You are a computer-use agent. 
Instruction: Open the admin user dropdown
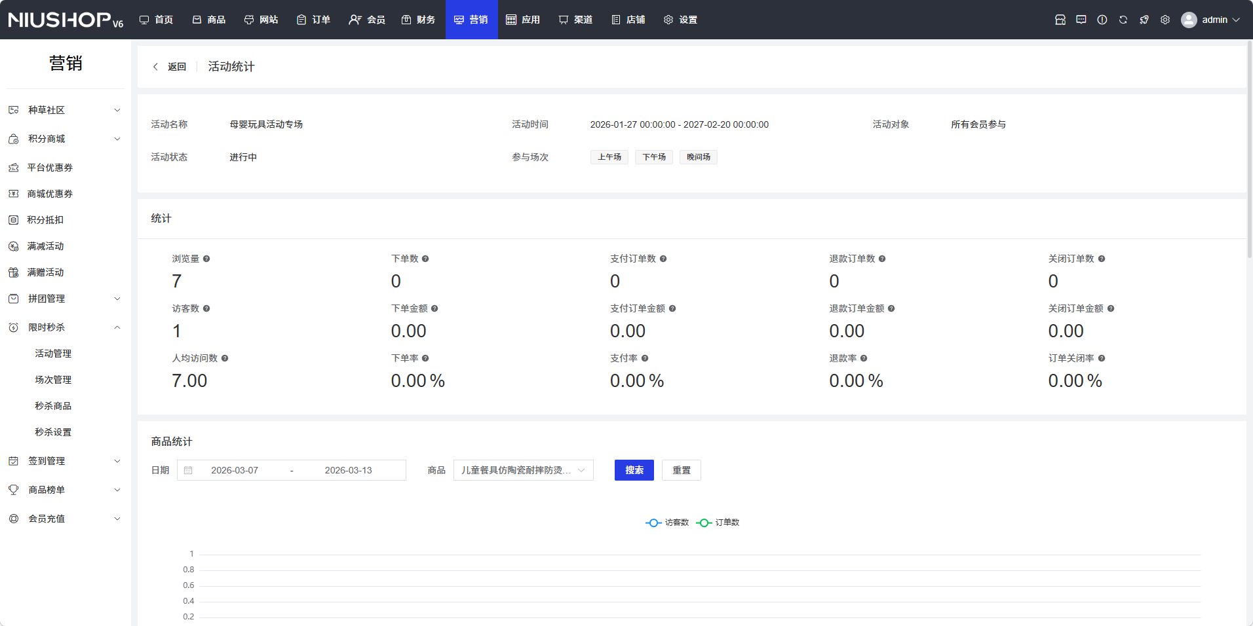1211,20
